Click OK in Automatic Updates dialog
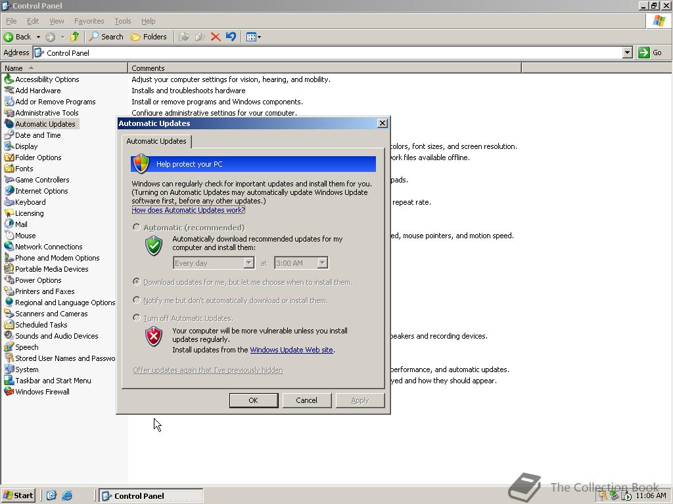 (253, 400)
